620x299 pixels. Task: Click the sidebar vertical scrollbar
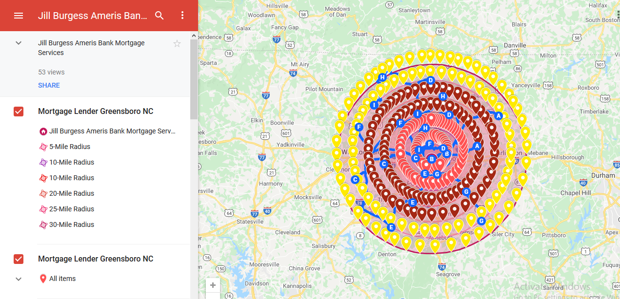[194, 80]
